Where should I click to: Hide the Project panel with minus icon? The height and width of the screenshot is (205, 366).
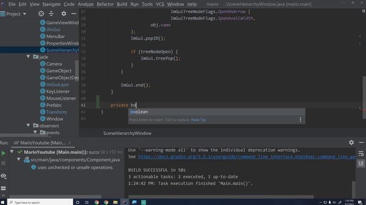point(74,14)
